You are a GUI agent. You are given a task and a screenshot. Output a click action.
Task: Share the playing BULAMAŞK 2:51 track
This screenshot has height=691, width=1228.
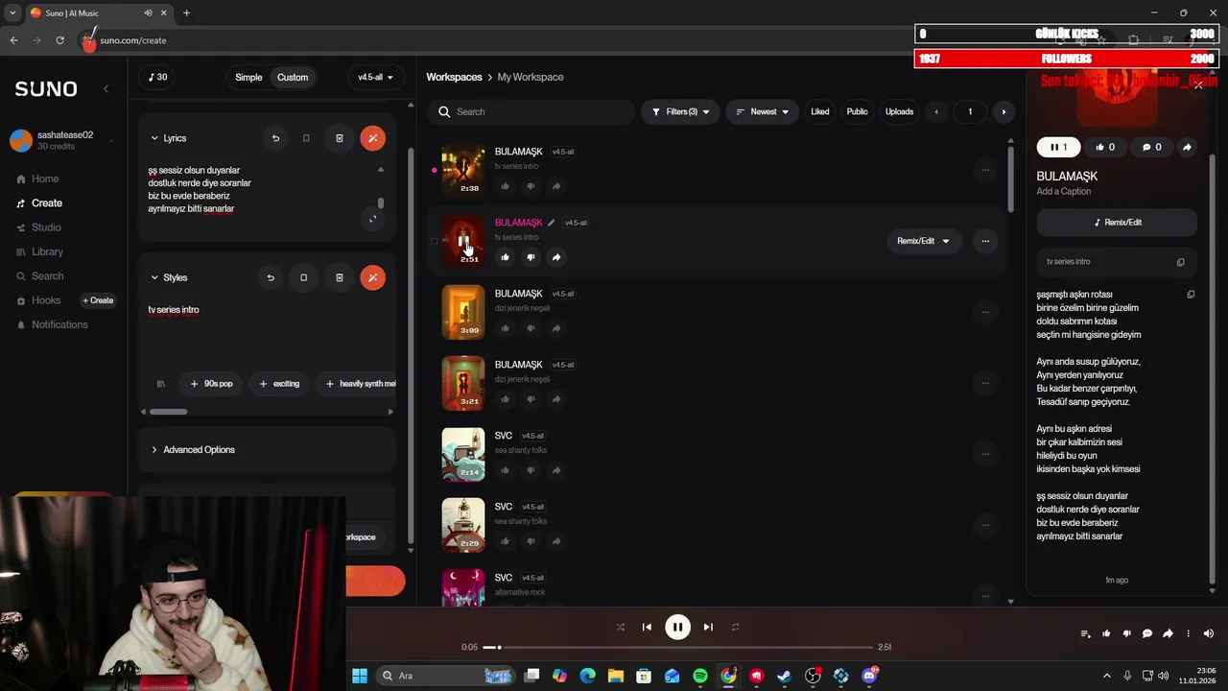pyautogui.click(x=556, y=257)
